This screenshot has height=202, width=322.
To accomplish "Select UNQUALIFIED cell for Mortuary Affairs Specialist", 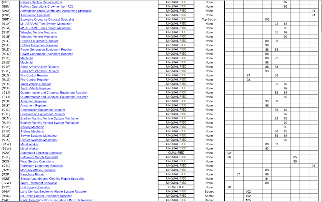I will [176, 170].
